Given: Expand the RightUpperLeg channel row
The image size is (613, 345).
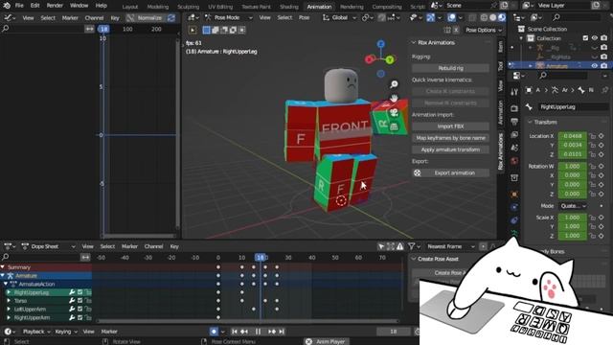Looking at the screenshot, I should [9, 292].
